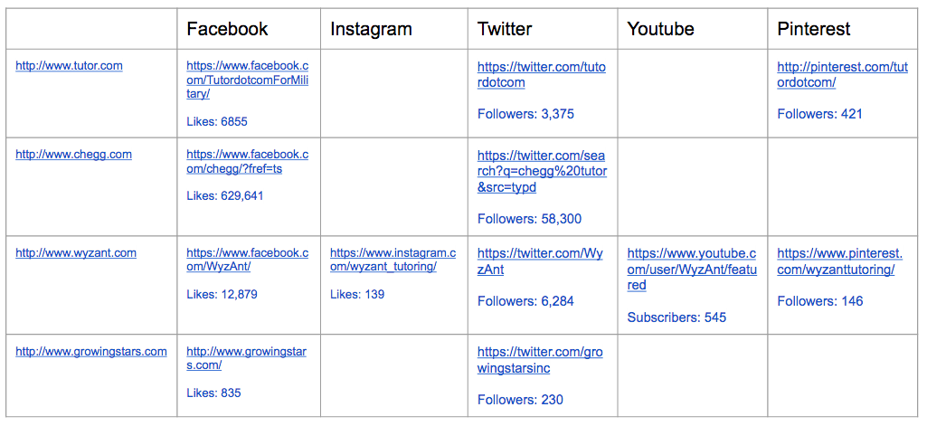Open the growingstarsinc Twitter link
927x426 pixels.
[x=540, y=360]
